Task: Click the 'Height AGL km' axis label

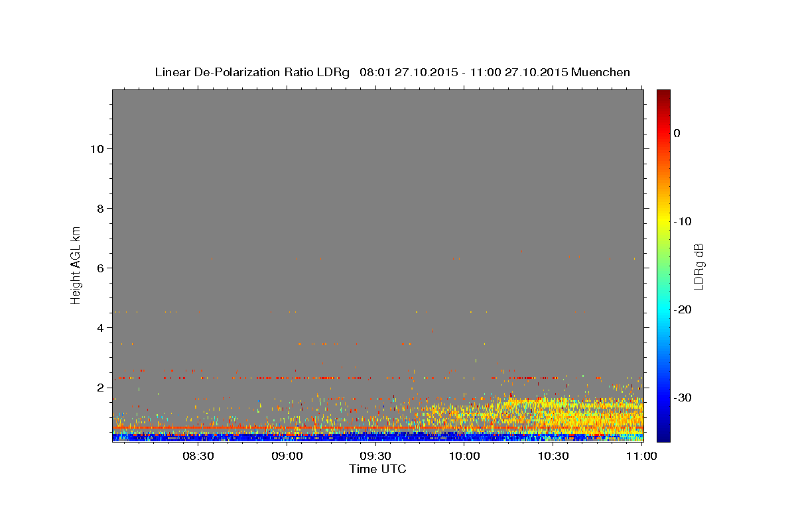Action: (76, 264)
